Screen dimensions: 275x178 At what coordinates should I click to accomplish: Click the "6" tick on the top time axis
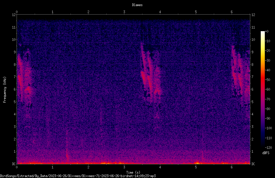point(232,12)
